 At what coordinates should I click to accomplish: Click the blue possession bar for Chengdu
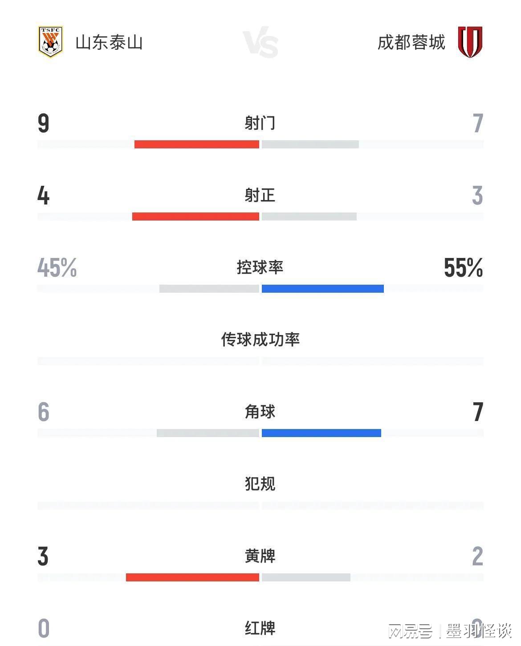coord(323,289)
